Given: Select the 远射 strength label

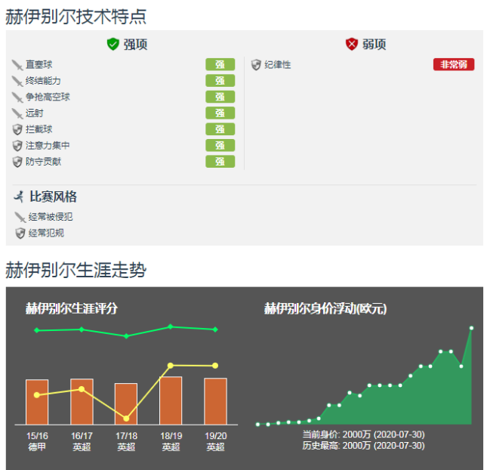Looking at the screenshot, I should point(35,113).
